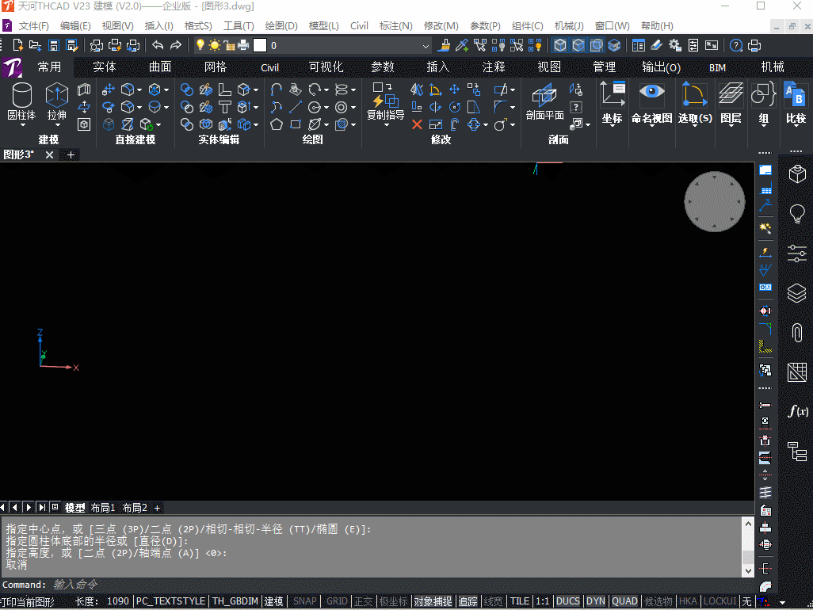The height and width of the screenshot is (610, 813).
Task: Disable 对象捕捉 object snap in status bar
Action: [433, 601]
